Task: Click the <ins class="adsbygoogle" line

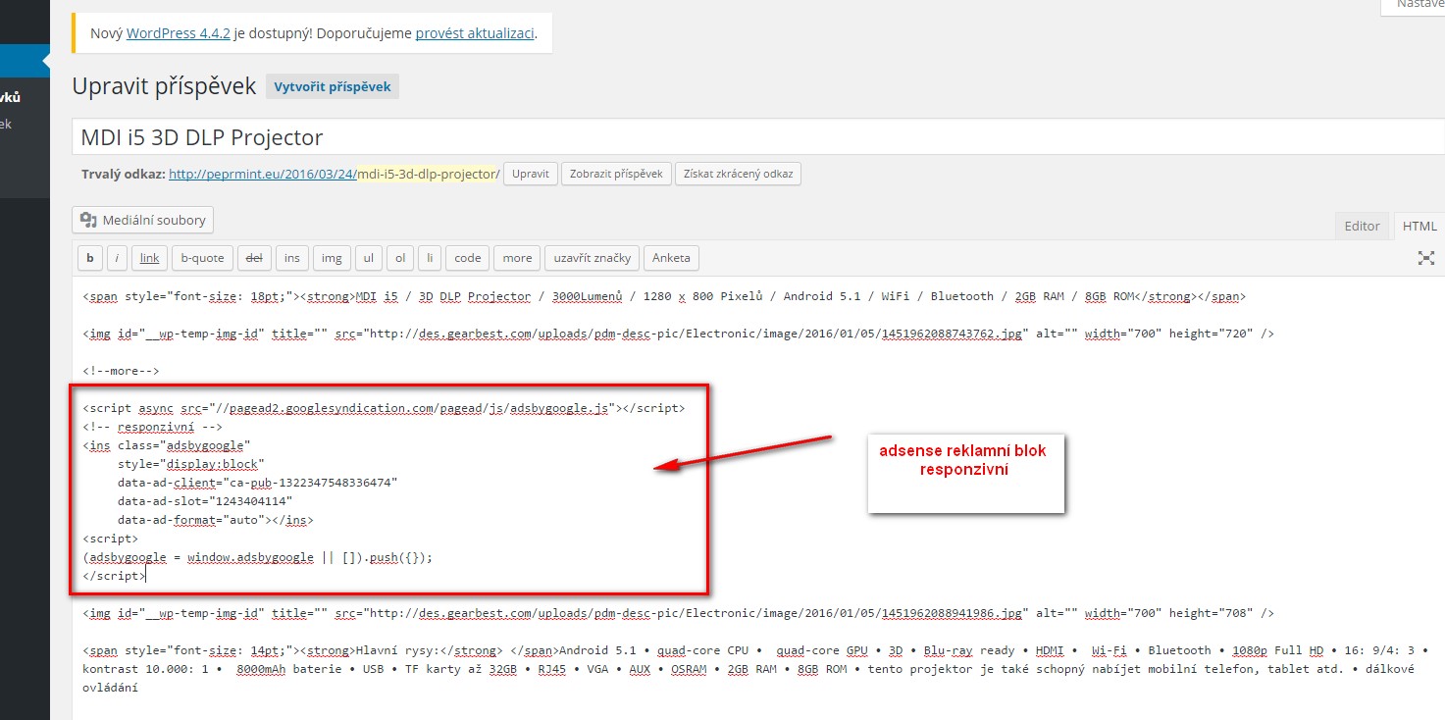Action: [x=167, y=444]
